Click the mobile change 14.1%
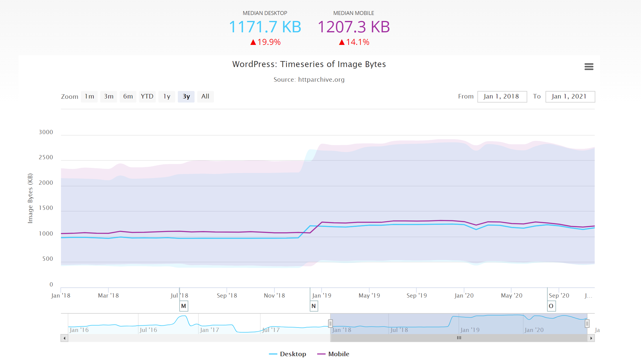Image resolution: width=641 pixels, height=364 pixels. (x=354, y=42)
